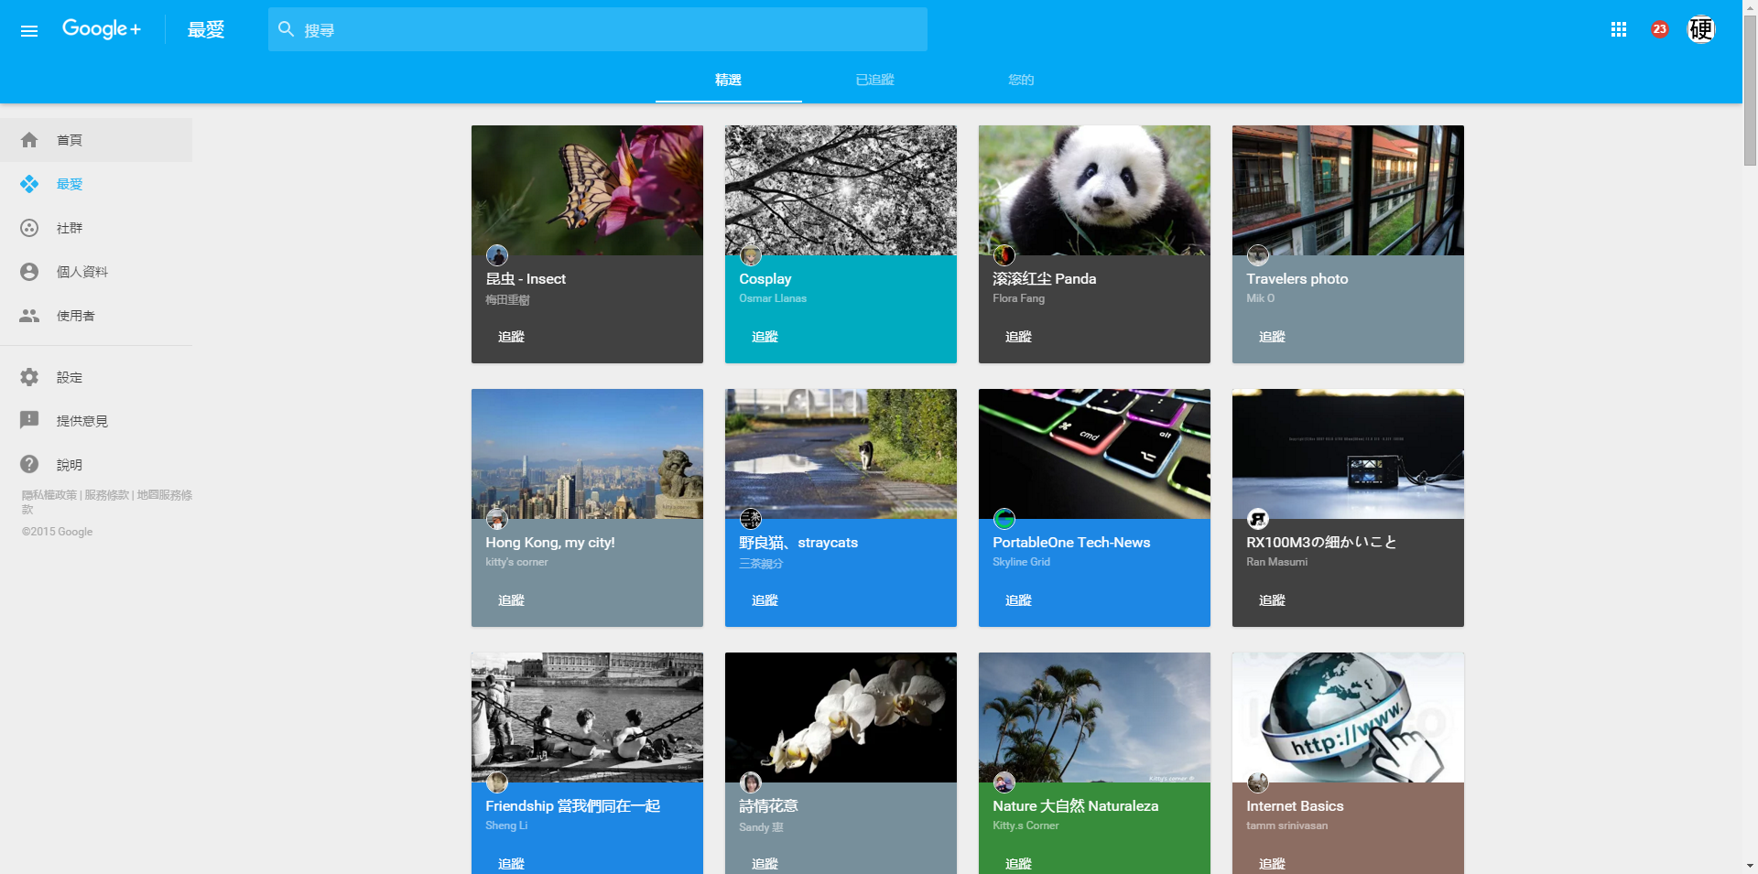This screenshot has width=1758, height=874.
Task: Open settings gear (設定) in sidebar
Action: (29, 377)
